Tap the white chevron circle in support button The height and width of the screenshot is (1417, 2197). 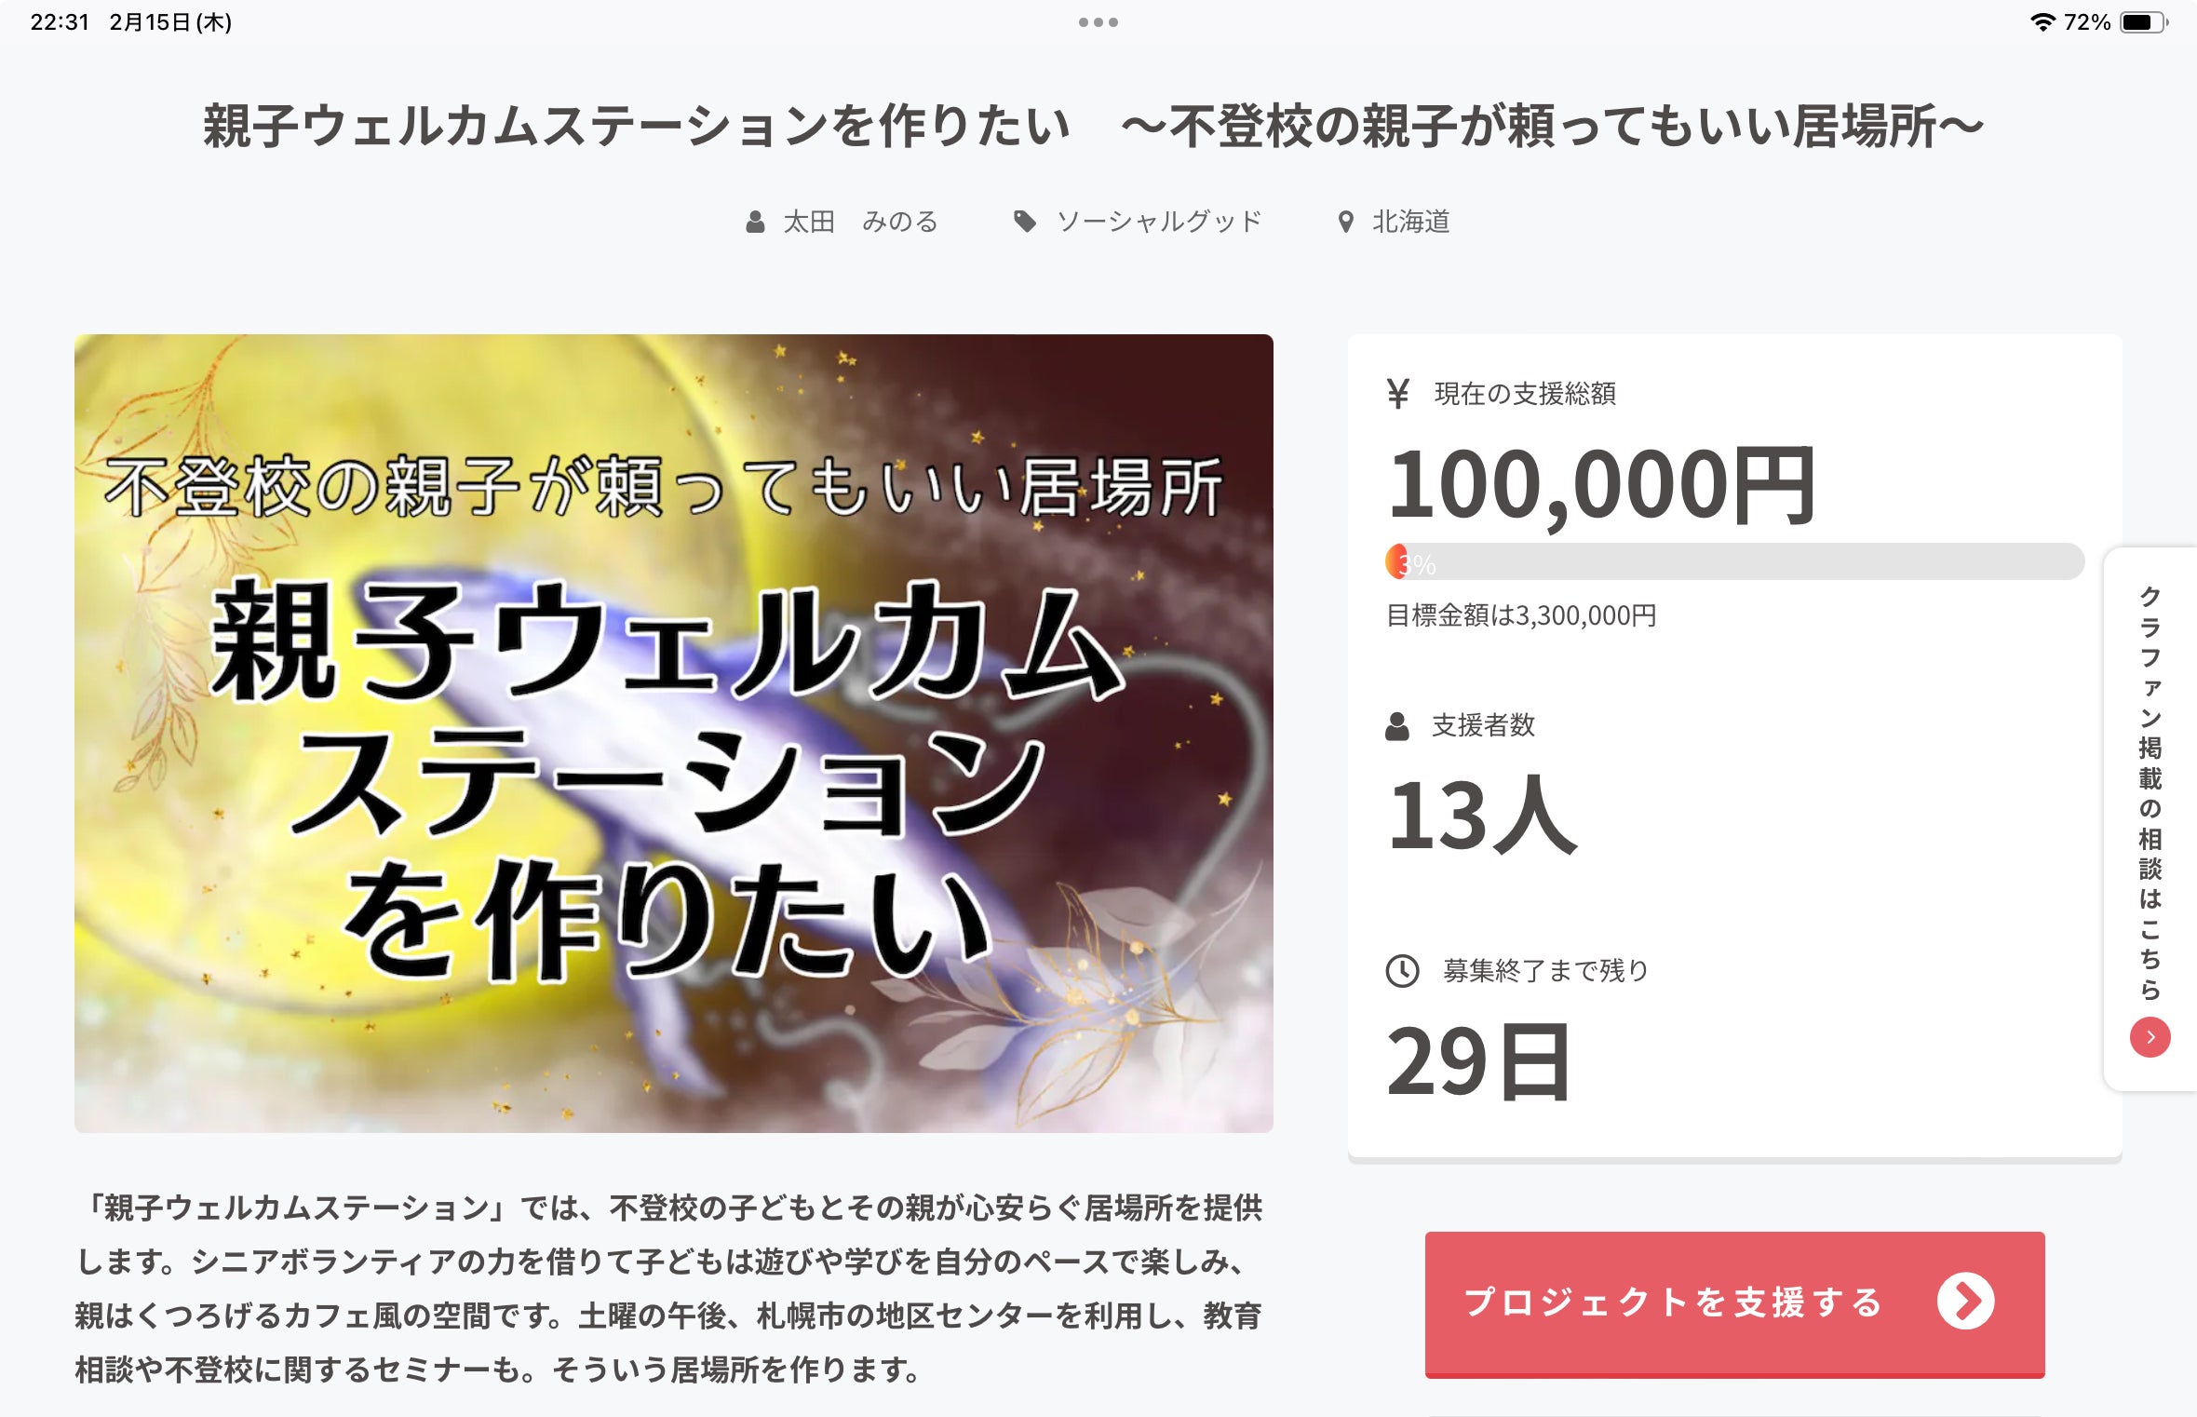pyautogui.click(x=1965, y=1302)
